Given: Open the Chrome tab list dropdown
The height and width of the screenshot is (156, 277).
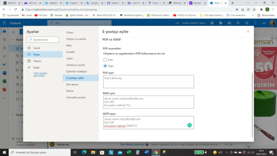Looking at the screenshot, I should [248, 3].
